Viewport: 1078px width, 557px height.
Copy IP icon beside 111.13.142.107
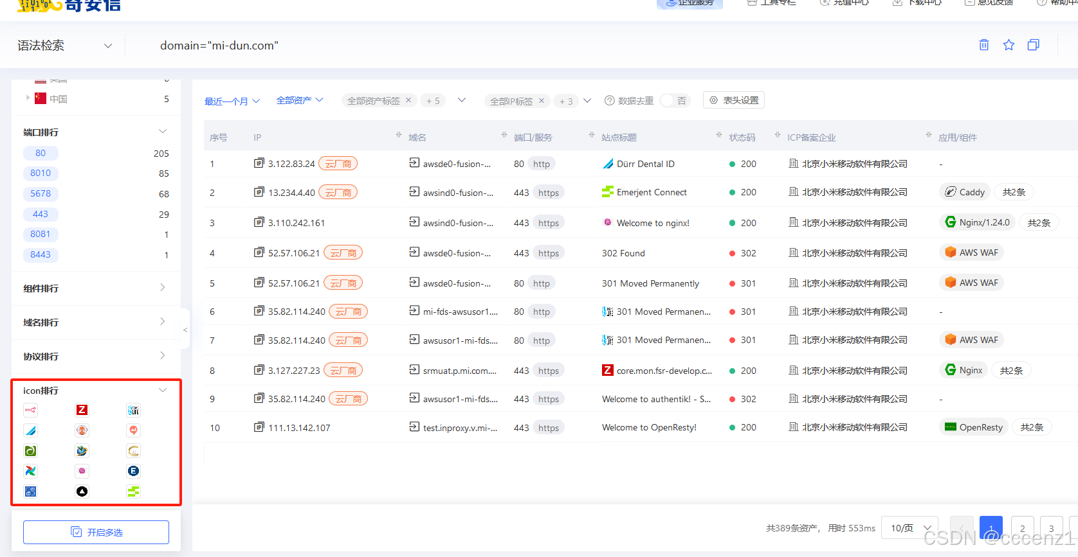pos(259,427)
